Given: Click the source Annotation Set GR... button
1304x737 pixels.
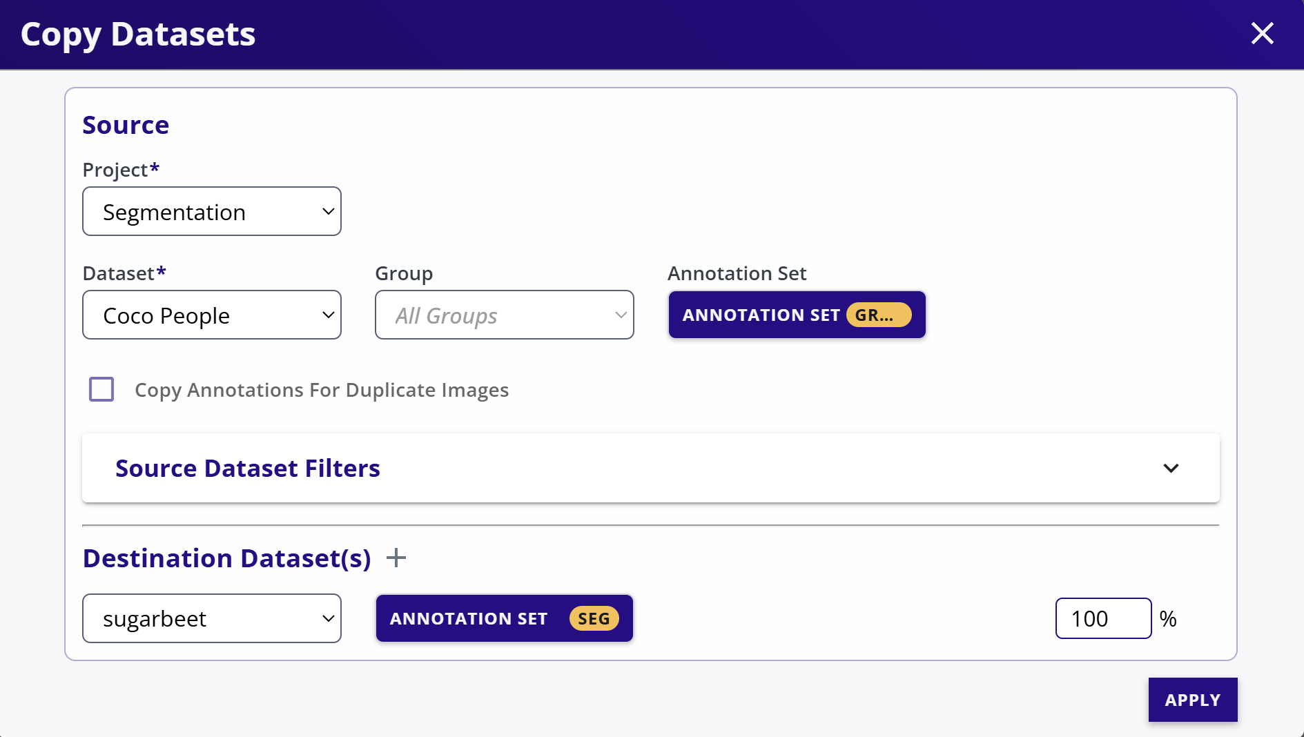Looking at the screenshot, I should pyautogui.click(x=797, y=315).
